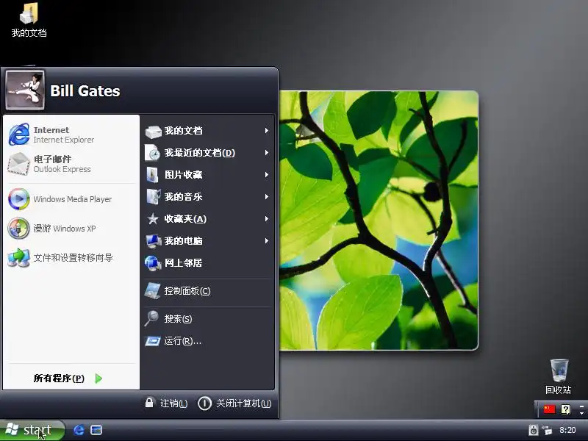This screenshot has height=441, width=588.
Task: Expand the 我的文档 submenu arrow
Action: (x=266, y=131)
